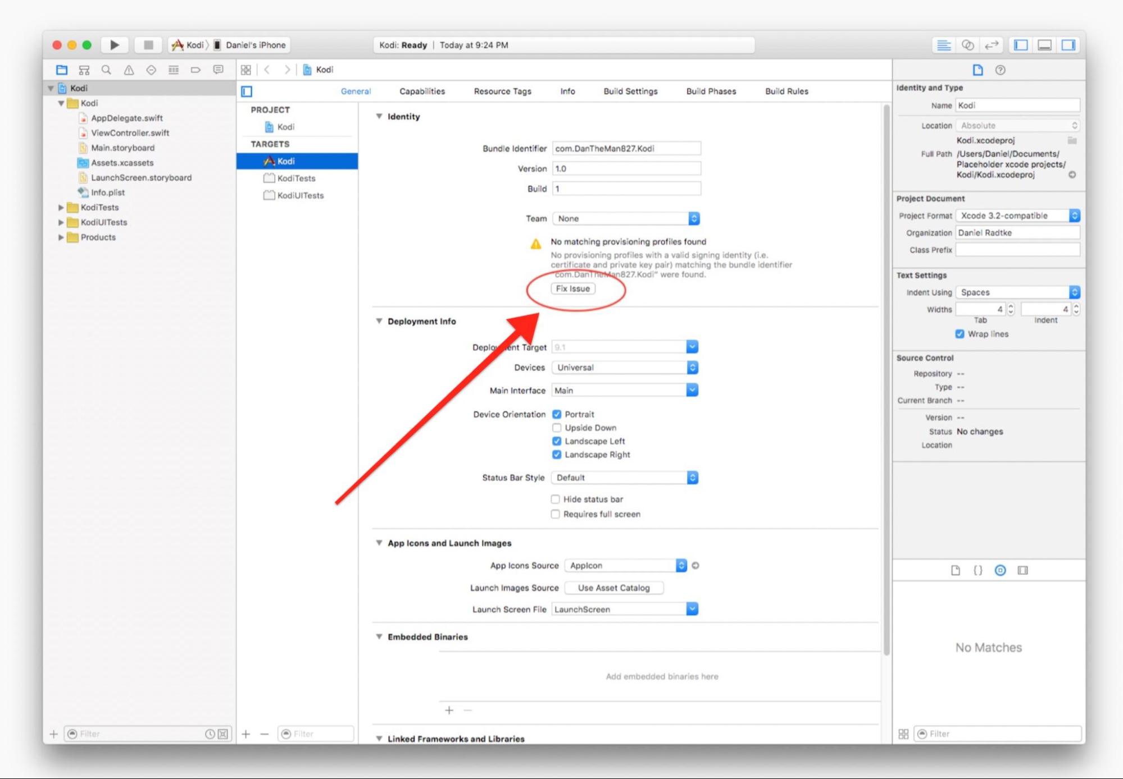Open the Team dropdown
Screen dimensions: 1123x779
coord(626,218)
